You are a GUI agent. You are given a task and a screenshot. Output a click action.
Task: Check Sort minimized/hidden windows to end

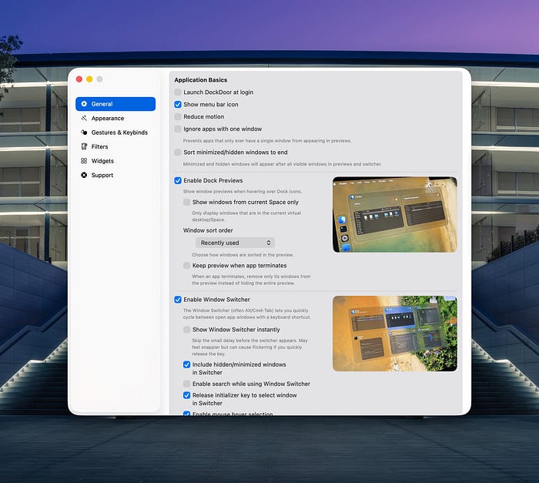point(178,152)
